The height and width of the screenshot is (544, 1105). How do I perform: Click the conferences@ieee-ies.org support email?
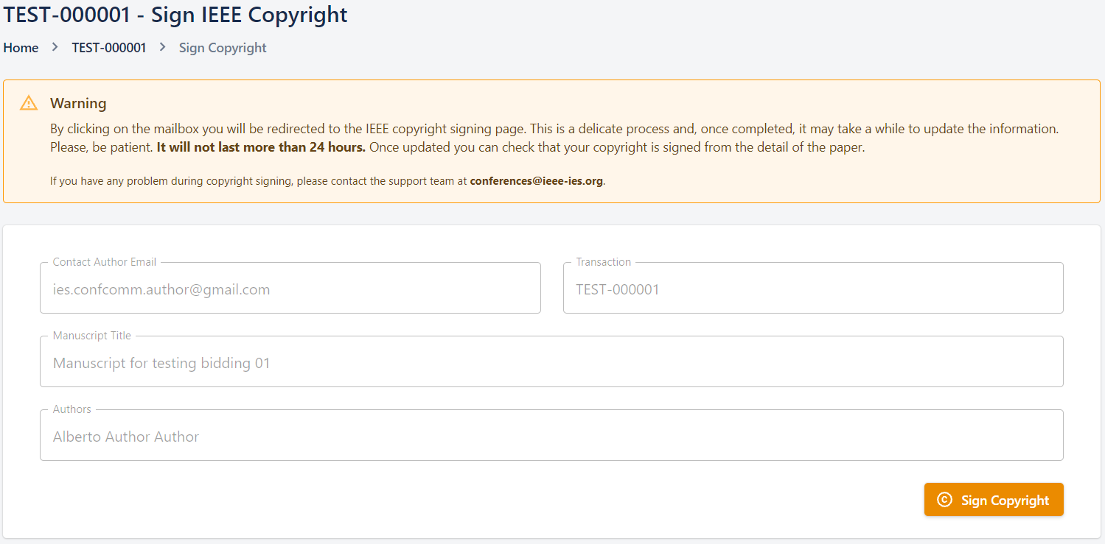(537, 180)
